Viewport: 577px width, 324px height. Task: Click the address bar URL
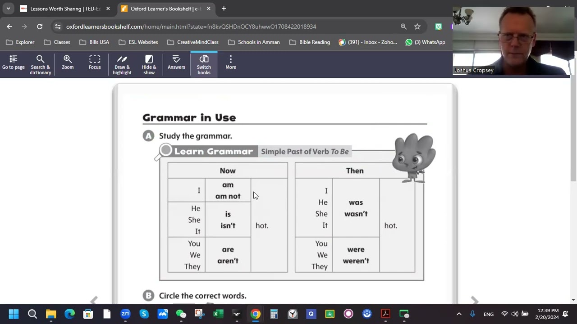(191, 27)
